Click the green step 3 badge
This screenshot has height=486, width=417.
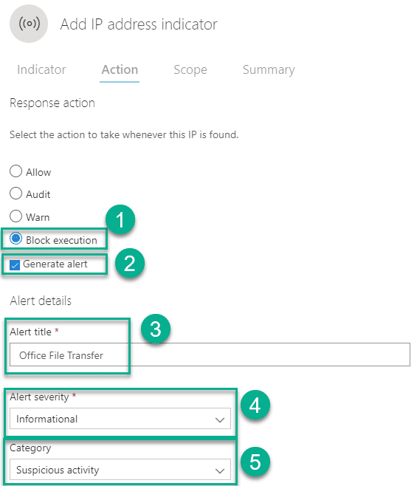point(156,329)
